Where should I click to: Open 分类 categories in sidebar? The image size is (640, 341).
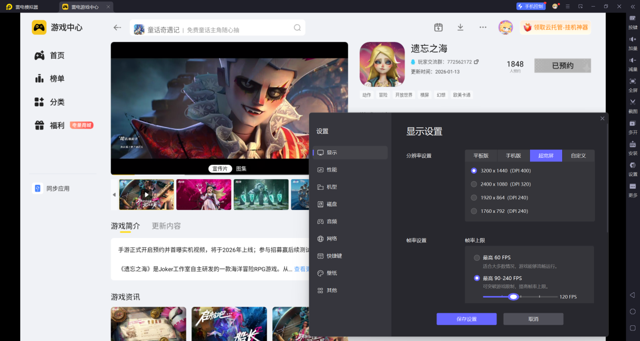pos(50,102)
